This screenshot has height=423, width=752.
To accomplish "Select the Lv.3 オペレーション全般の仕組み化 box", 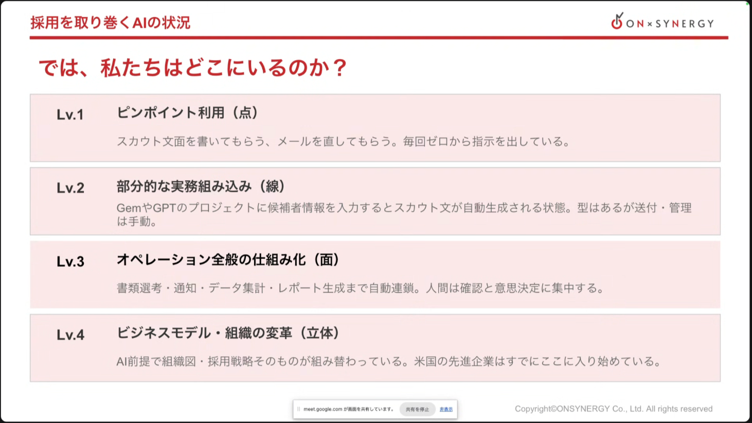I will (375, 275).
